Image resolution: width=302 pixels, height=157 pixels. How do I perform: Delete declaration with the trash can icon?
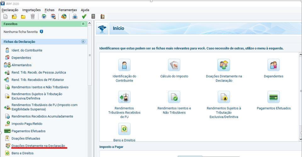tap(32, 17)
